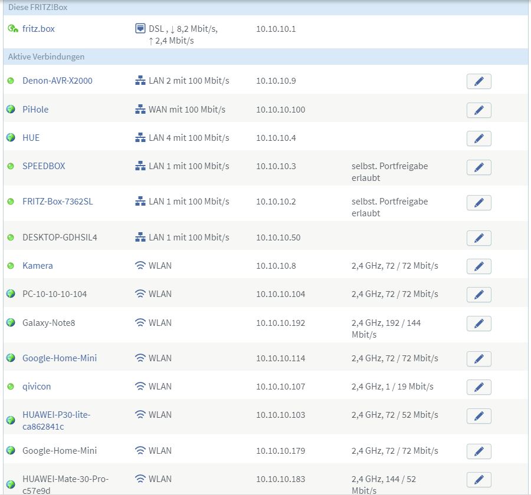The height and width of the screenshot is (495, 531).
Task: Click 'selbst. Portfreigabe erlaubt' in SPEEDBOX row
Action: click(389, 172)
